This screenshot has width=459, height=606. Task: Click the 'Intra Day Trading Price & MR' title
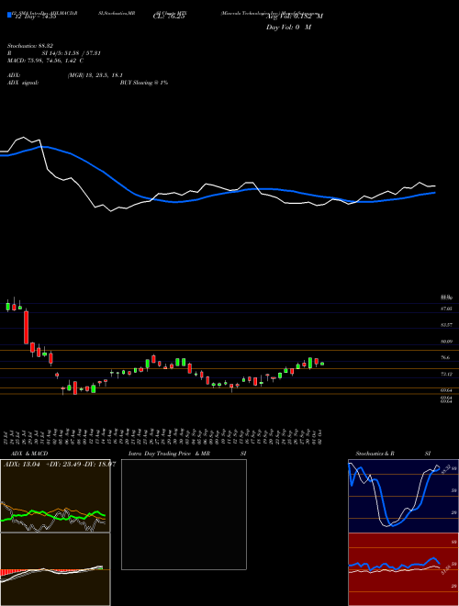click(169, 454)
